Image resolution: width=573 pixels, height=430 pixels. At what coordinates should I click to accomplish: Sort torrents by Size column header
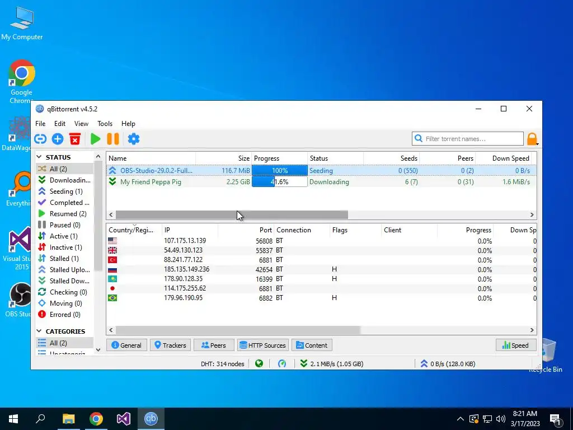(x=224, y=158)
